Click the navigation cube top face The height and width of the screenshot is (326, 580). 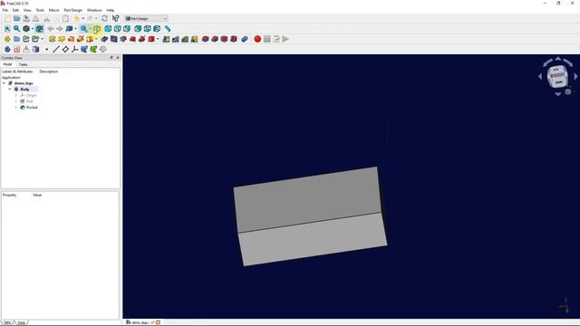pyautogui.click(x=556, y=70)
